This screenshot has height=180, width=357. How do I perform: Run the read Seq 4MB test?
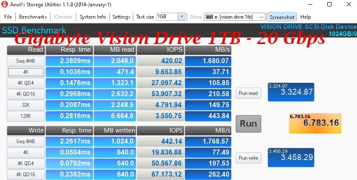point(26,61)
